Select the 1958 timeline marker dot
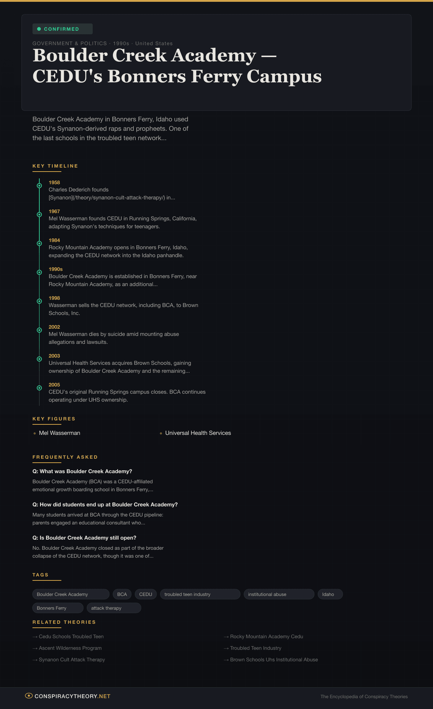Image resolution: width=433 pixels, height=709 pixels. (39, 186)
